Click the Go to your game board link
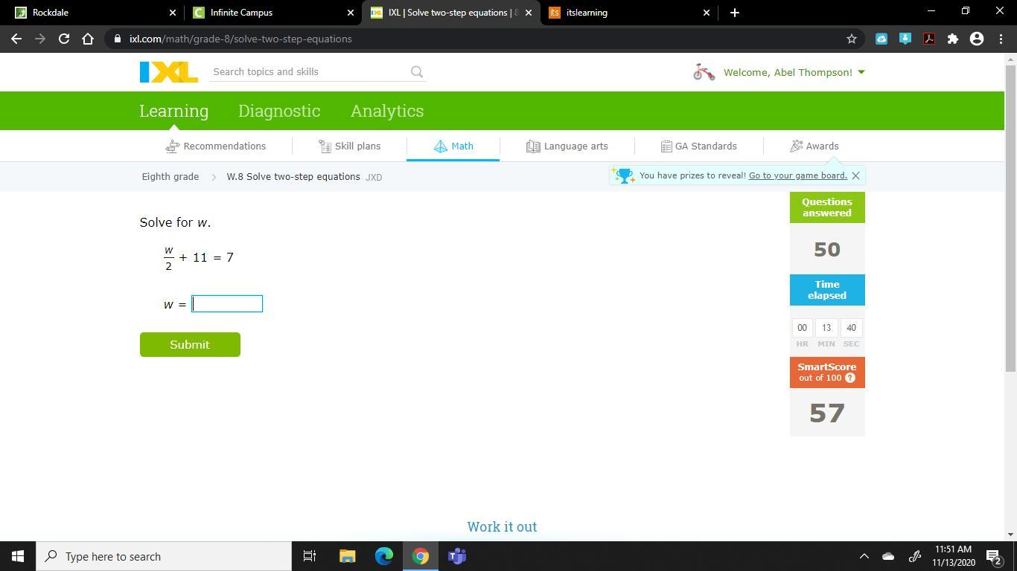The image size is (1017, 571). coord(798,175)
